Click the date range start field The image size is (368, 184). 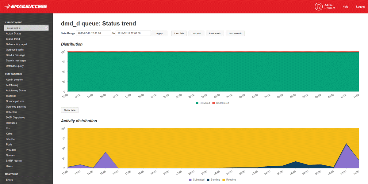(x=93, y=33)
